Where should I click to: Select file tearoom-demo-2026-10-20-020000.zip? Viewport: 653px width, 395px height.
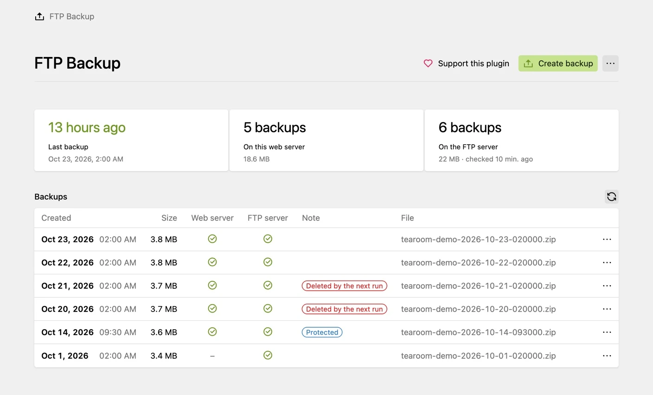(479, 309)
